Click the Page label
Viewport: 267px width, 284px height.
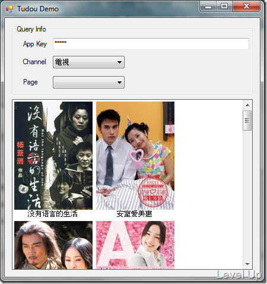pos(30,82)
